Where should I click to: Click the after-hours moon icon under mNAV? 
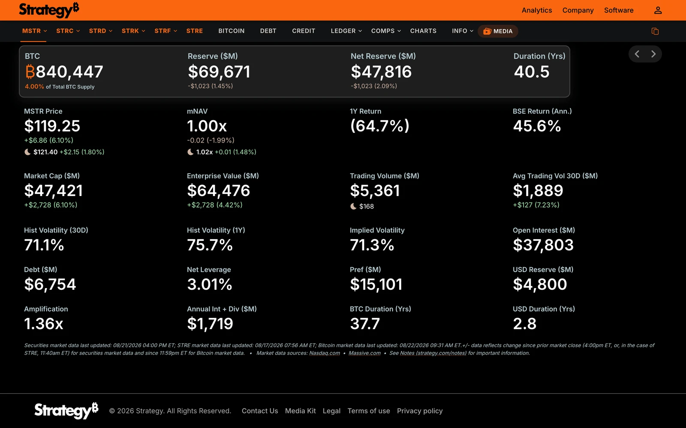(x=190, y=152)
